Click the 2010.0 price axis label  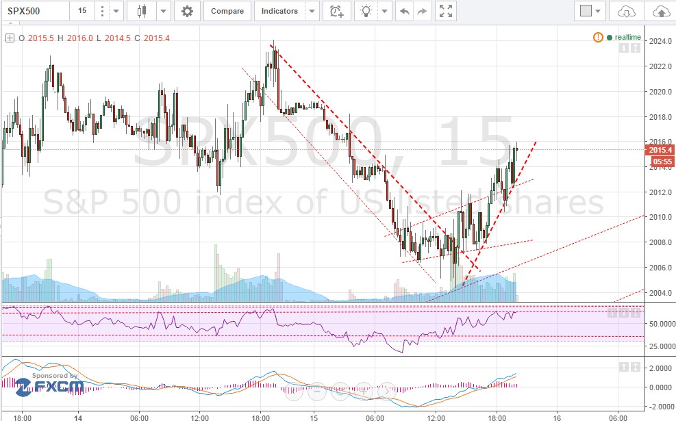click(x=660, y=217)
